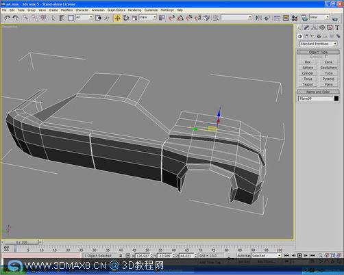The width and height of the screenshot is (344, 275).
Task: Open the Named Selection Sets dropdown
Action: pos(236,17)
